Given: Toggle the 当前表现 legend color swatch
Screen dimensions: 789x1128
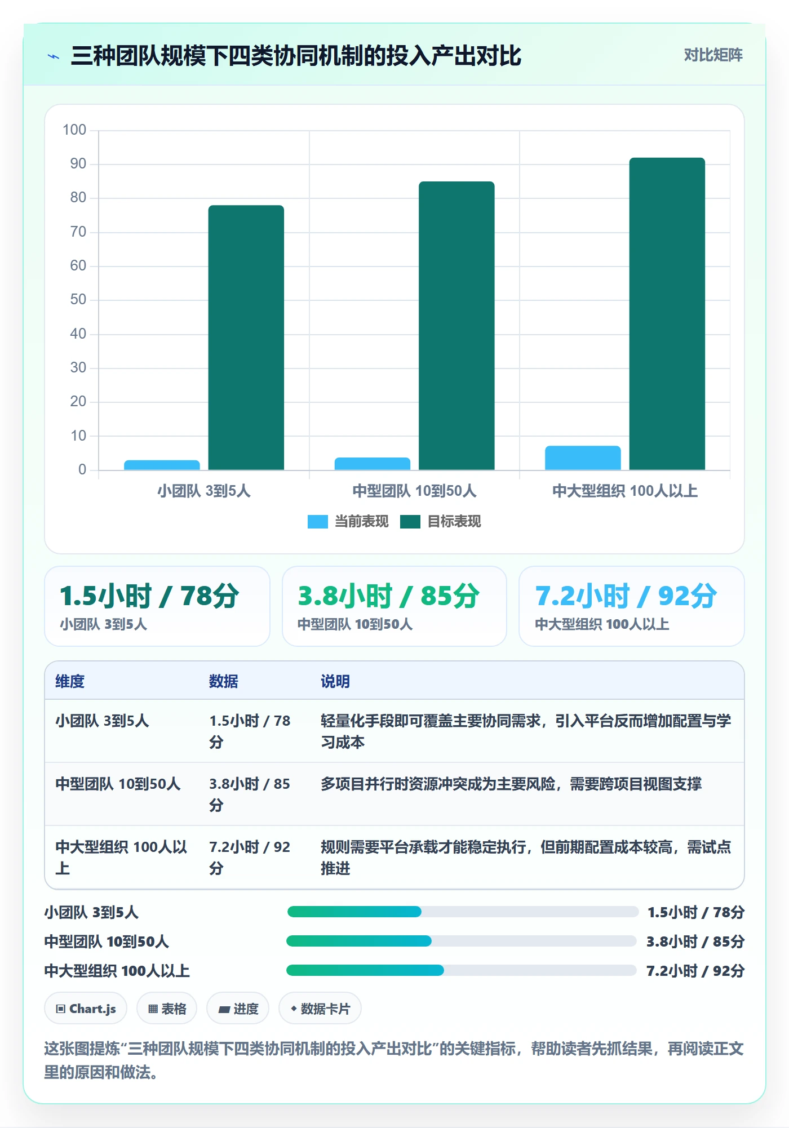Looking at the screenshot, I should 317,522.
